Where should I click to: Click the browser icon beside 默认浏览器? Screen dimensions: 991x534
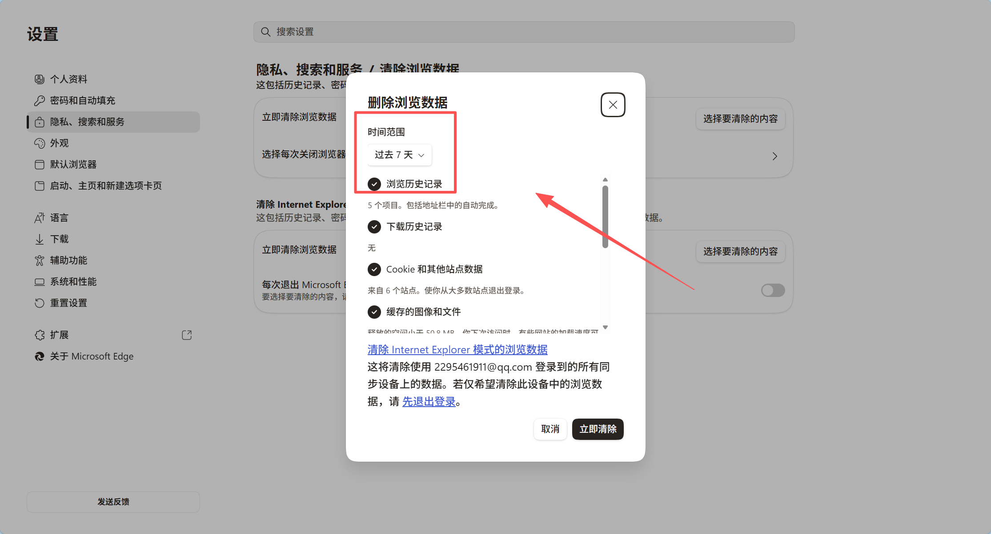click(x=40, y=164)
